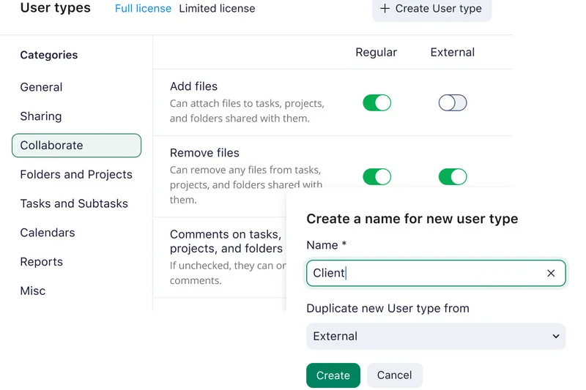This screenshot has width=586, height=390.
Task: Toggle Add files for Regular users
Action: (377, 103)
